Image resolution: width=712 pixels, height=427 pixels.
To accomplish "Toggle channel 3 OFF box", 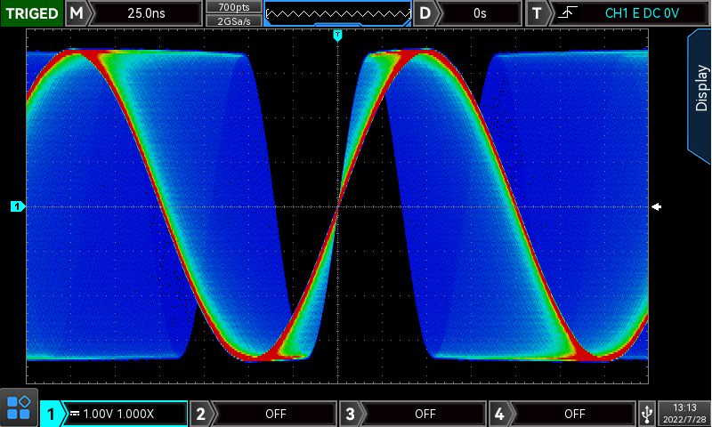I will pos(425,414).
